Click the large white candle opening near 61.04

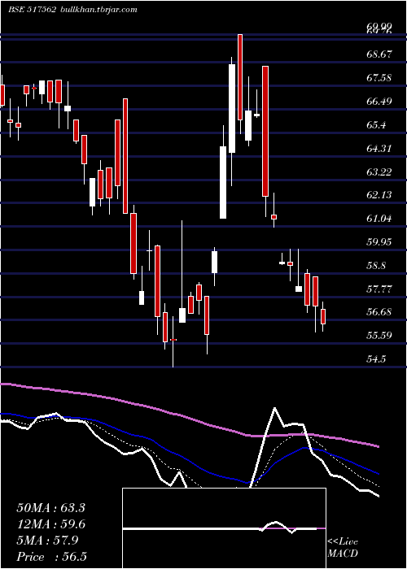pyautogui.click(x=223, y=183)
